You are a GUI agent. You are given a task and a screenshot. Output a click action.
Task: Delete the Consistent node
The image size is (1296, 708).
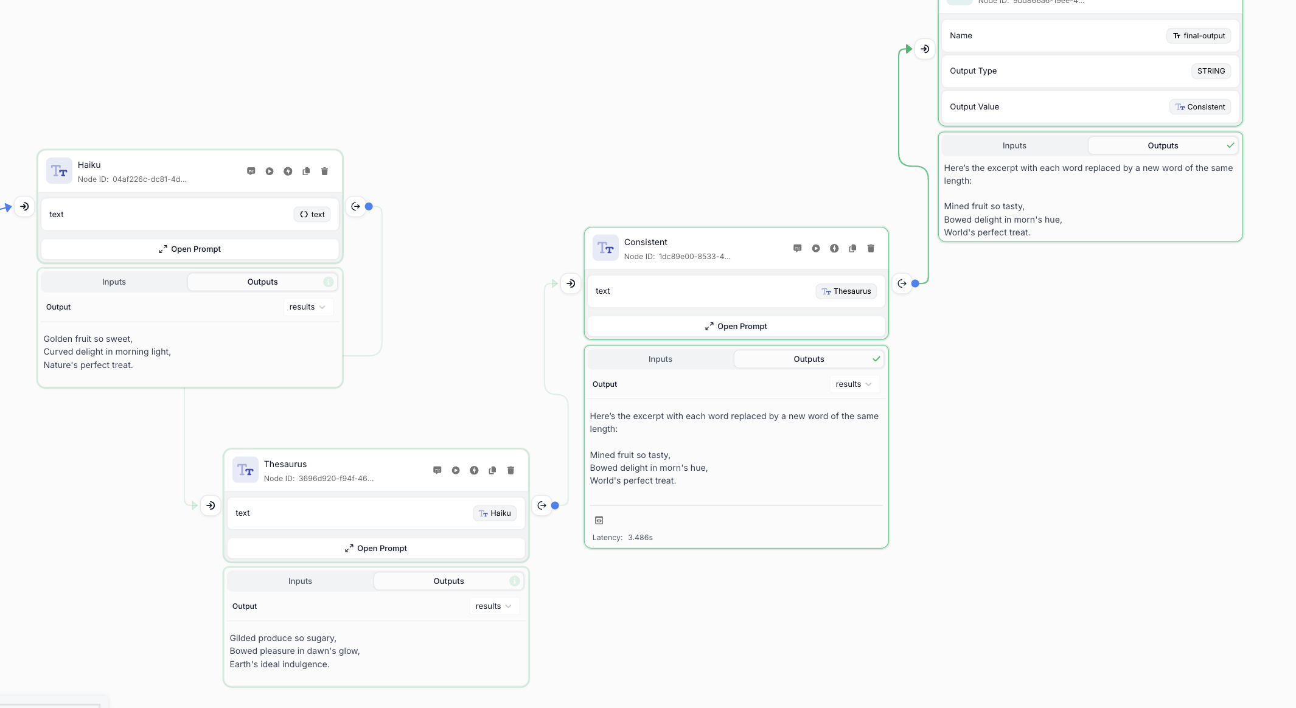tap(871, 249)
